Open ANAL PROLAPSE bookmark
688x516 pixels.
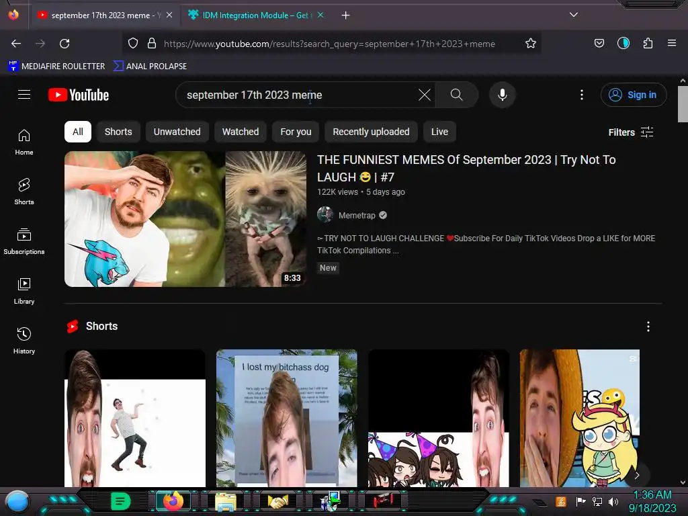click(150, 67)
